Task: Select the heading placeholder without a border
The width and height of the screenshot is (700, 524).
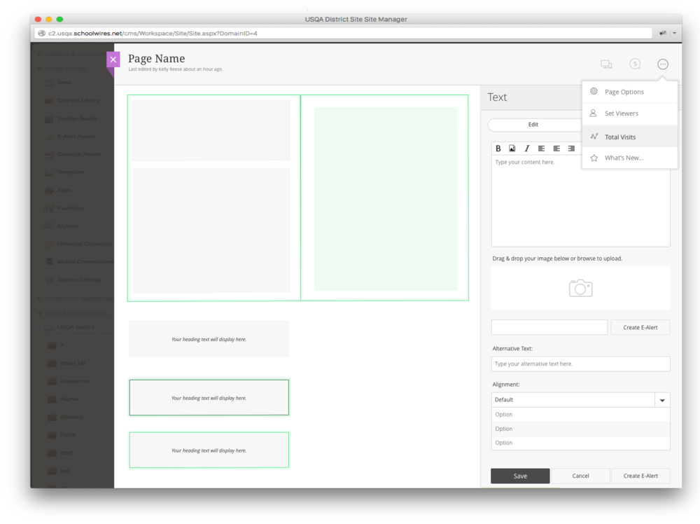Action: coord(209,339)
